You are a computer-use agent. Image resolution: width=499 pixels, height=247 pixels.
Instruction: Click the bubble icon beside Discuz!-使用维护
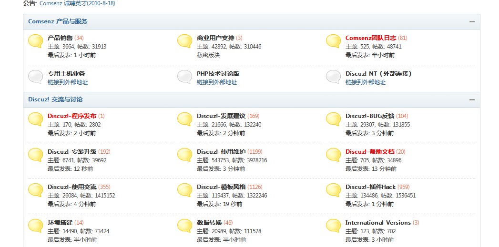184,155
